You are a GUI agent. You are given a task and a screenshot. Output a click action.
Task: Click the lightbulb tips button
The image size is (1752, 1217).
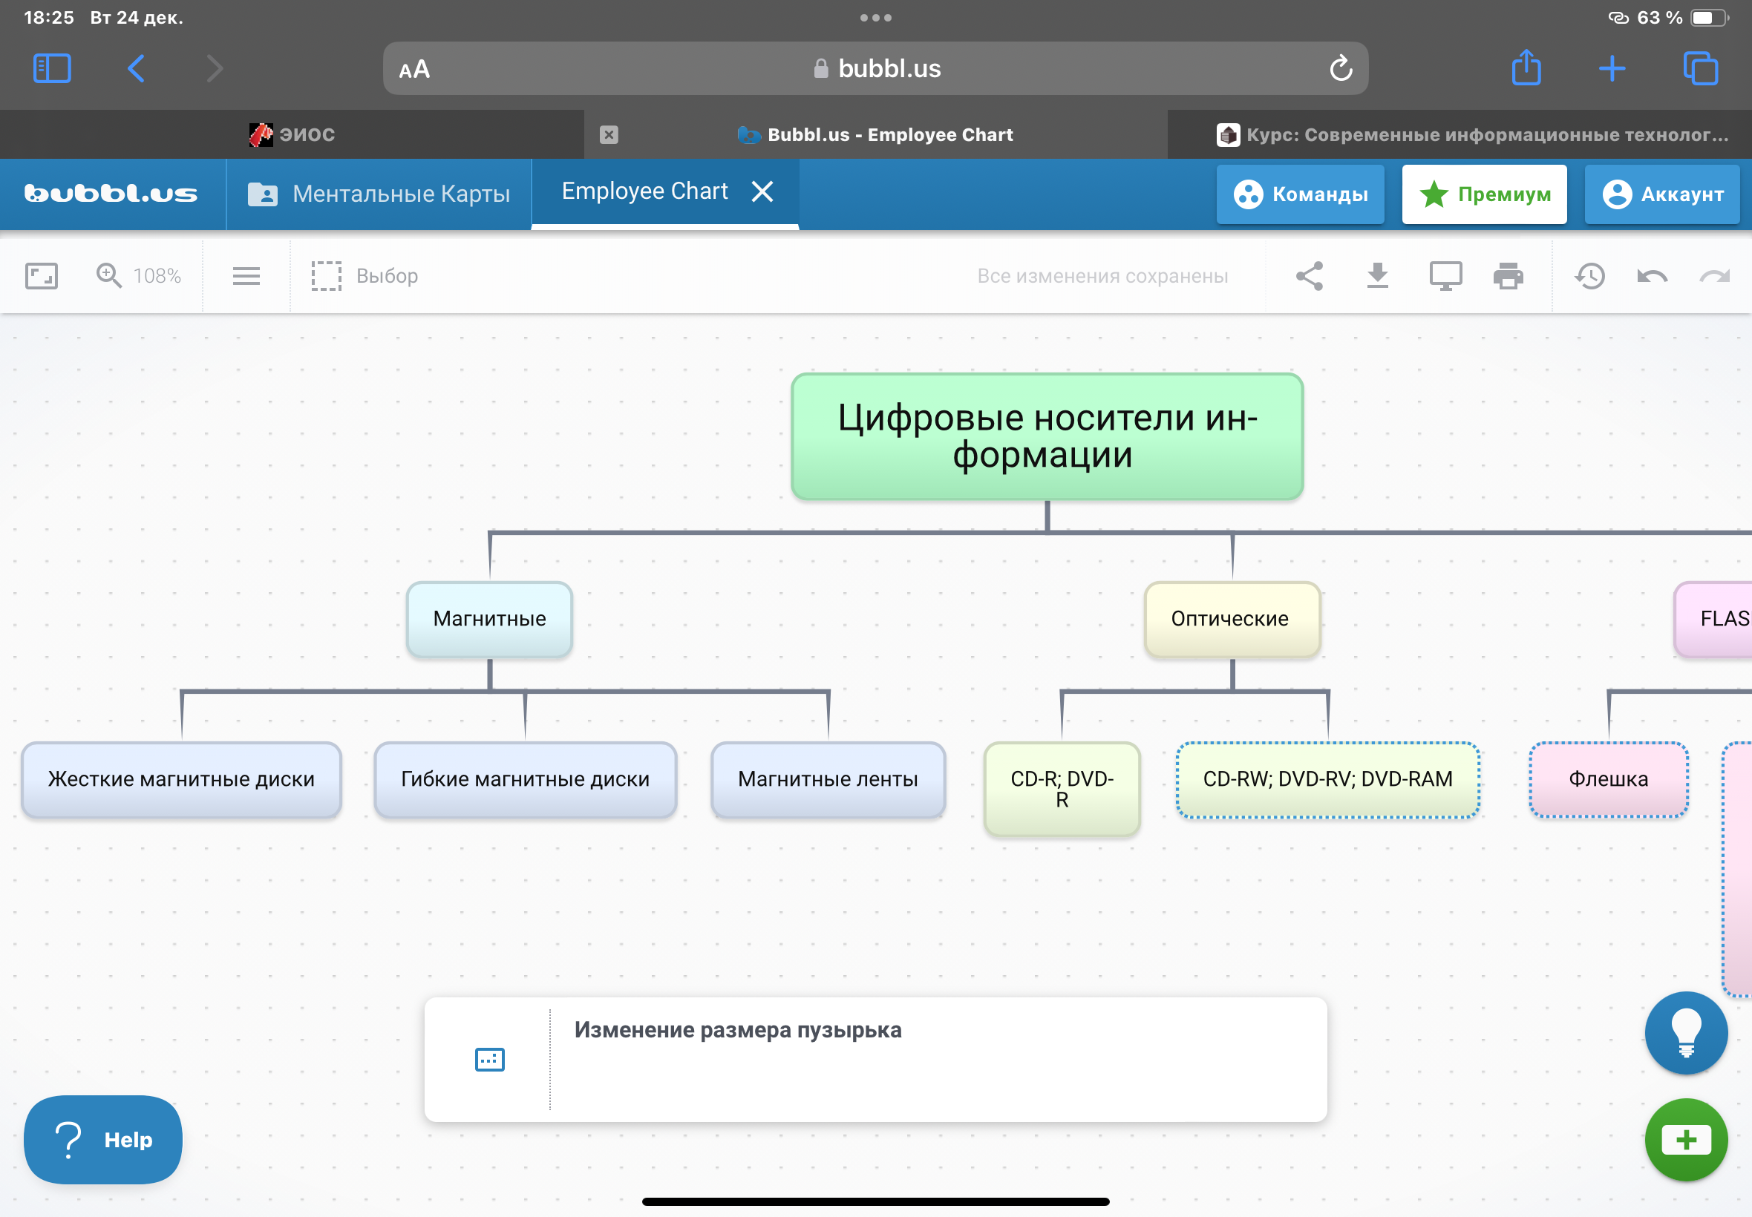1686,1033
